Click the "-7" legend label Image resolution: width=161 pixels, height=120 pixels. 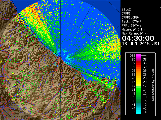(133, 112)
